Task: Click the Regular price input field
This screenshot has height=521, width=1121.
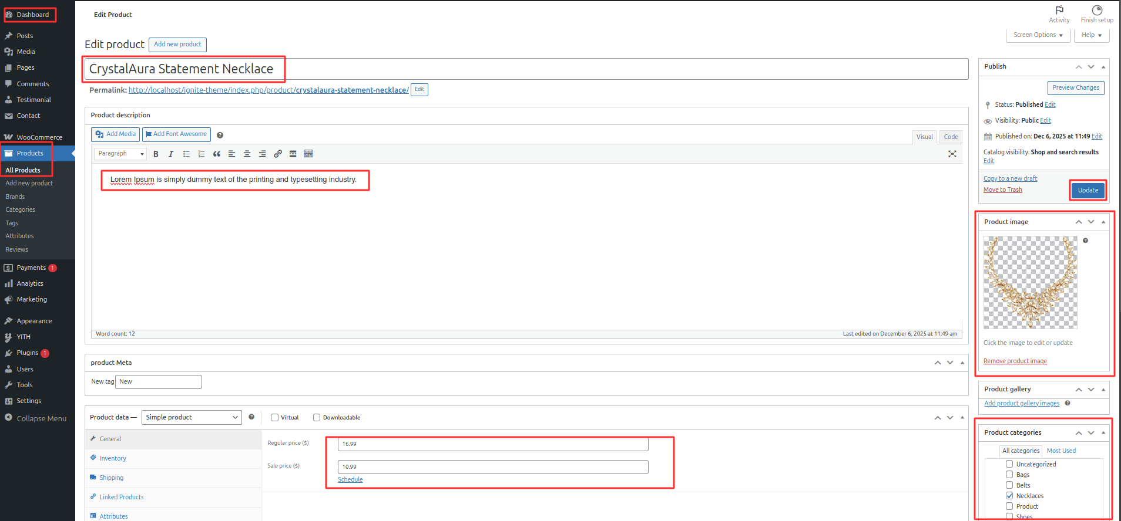Action: click(492, 444)
